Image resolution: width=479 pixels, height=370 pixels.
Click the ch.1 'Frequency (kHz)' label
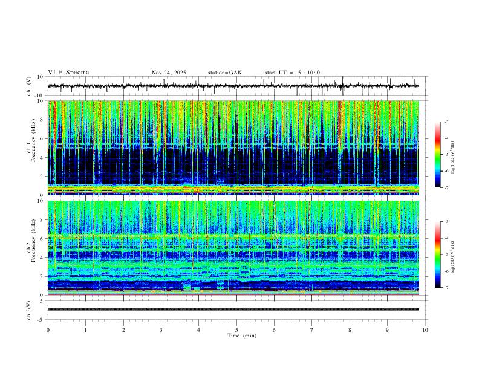pyautogui.click(x=33, y=140)
